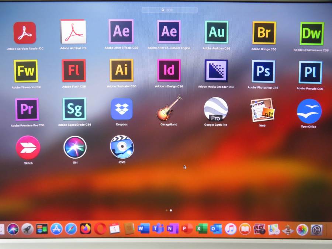Launch Outlook from the Dock
The height and width of the screenshot is (249, 332).
tap(216, 229)
